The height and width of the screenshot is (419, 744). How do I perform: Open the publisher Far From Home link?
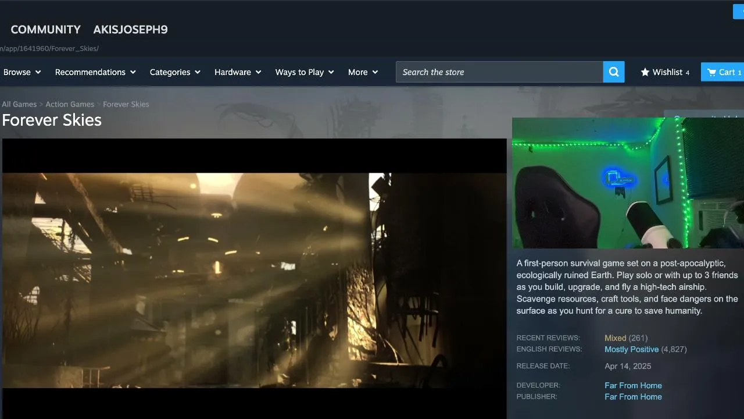[x=633, y=397]
